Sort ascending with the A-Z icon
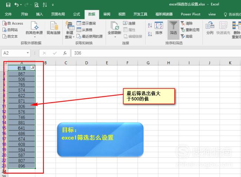The width and height of the screenshot is (241, 177). coord(150,25)
